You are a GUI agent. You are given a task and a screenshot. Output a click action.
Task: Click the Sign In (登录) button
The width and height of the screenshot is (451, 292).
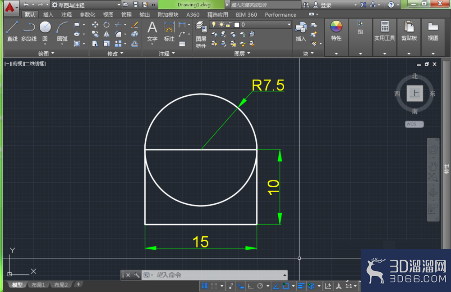point(322,5)
